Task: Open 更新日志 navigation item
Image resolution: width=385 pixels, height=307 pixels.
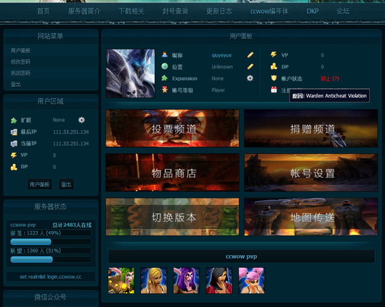Action: coord(219,11)
